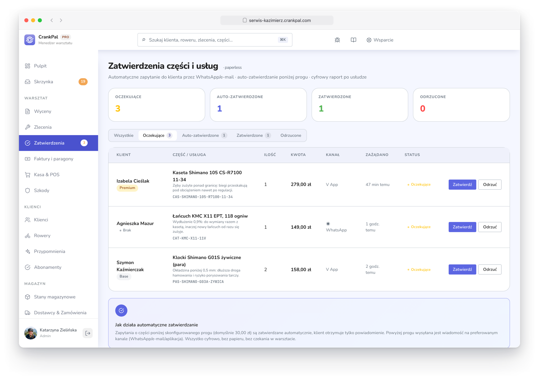This screenshot has height=381, width=539.
Task: Click the PRO plan badge
Action: [x=66, y=37]
